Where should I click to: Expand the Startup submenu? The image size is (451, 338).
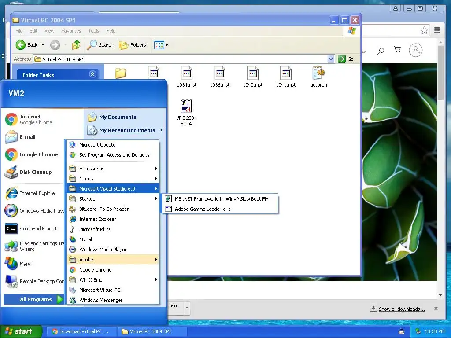coord(113,199)
